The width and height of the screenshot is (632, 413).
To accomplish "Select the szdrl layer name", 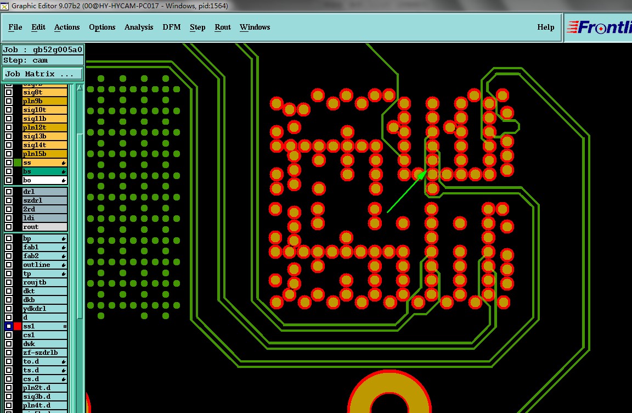I will 45,200.
